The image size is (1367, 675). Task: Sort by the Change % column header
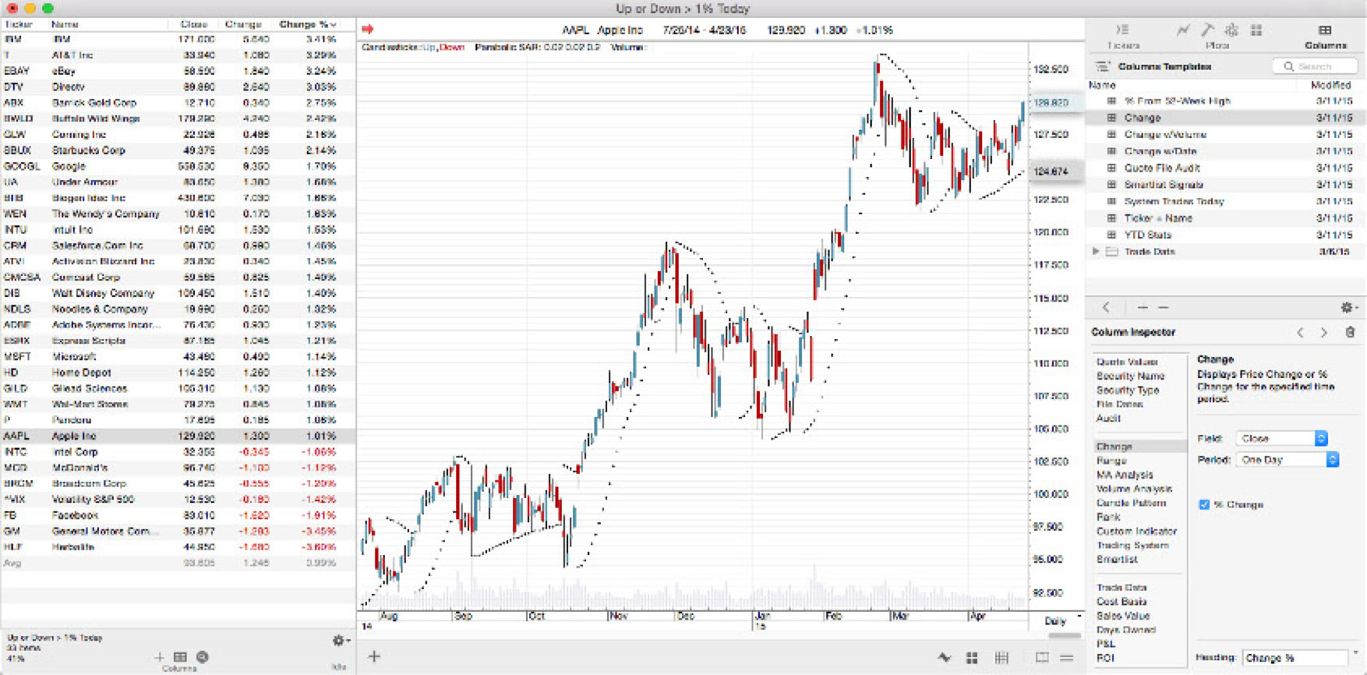coord(308,24)
